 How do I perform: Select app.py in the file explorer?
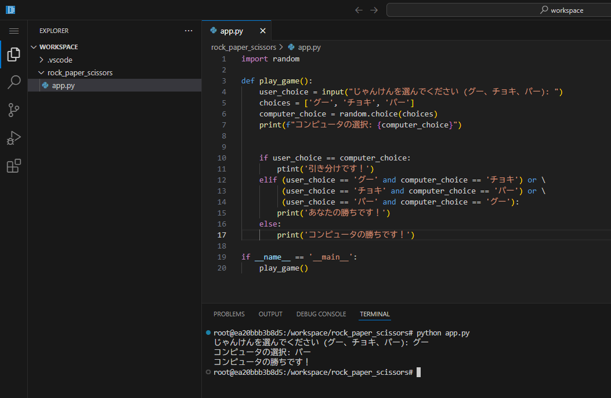63,85
